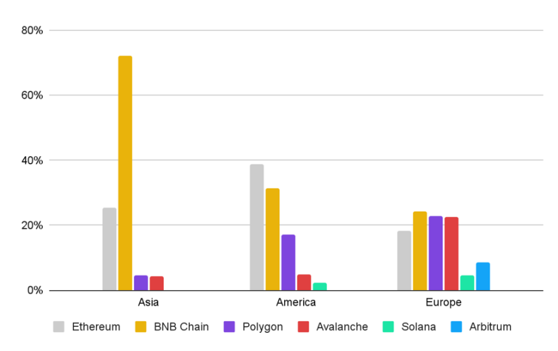Click the red Avalanche bar in Europe
Image resolution: width=558 pixels, height=351 pixels.
pyautogui.click(x=452, y=254)
